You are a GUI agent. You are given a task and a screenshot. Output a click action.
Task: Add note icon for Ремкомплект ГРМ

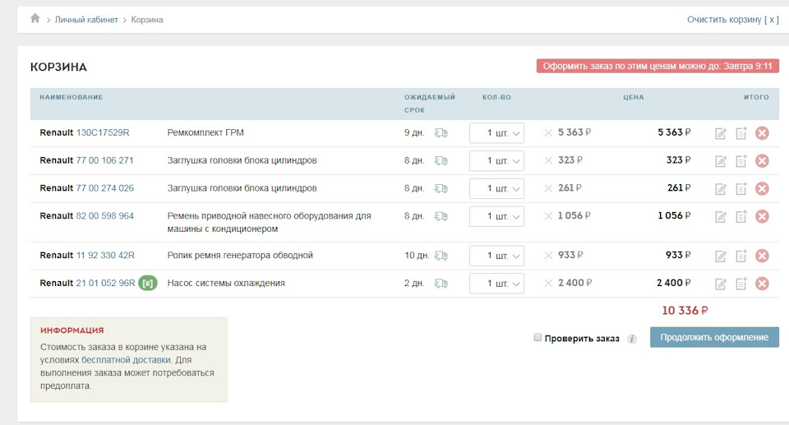click(741, 133)
